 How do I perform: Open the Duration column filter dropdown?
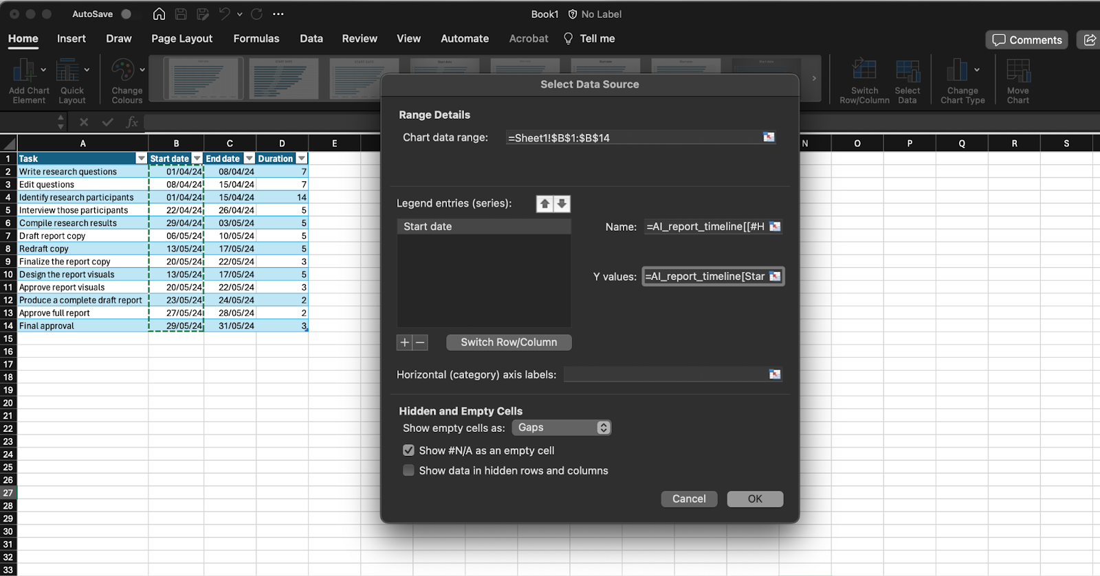tap(301, 159)
